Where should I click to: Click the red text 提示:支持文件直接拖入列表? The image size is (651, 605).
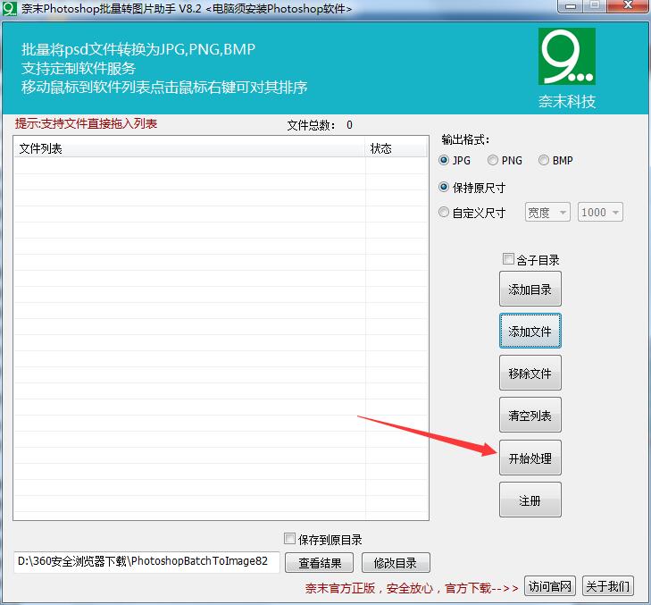tap(86, 123)
